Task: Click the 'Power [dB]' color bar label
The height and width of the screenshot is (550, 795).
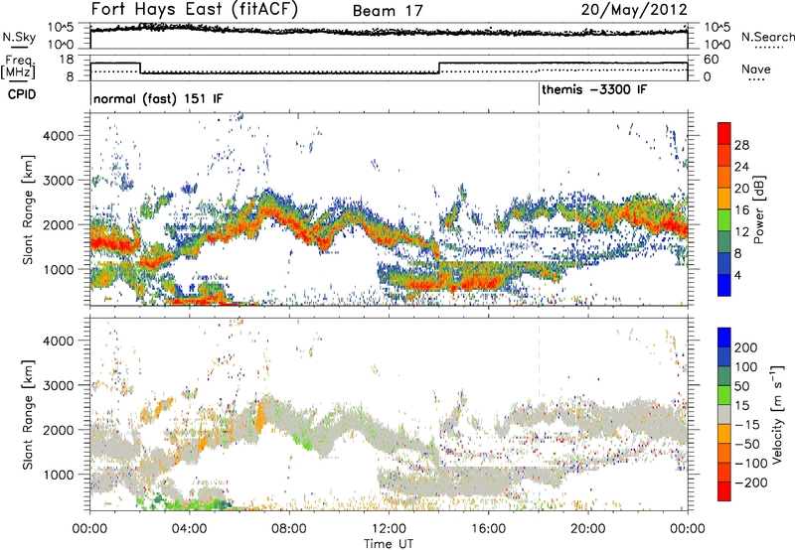Action: click(758, 209)
